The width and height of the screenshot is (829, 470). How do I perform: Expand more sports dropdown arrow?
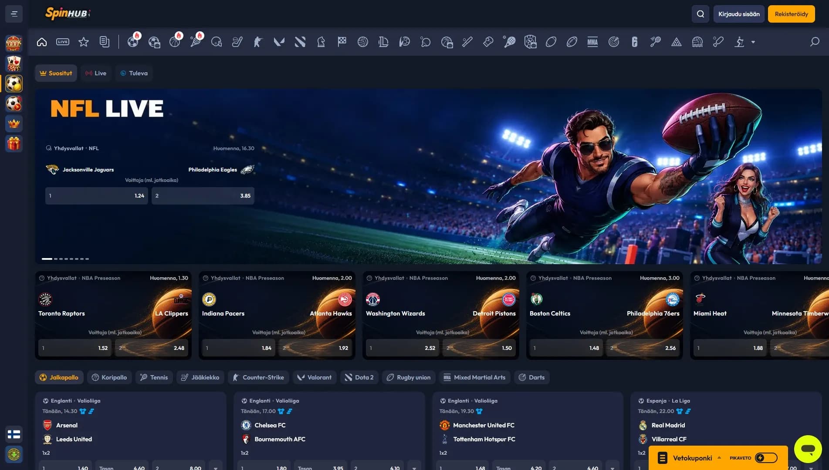click(753, 42)
